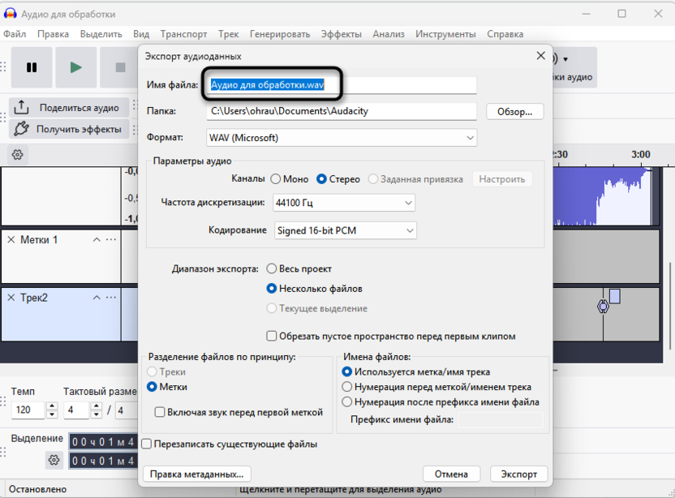Open the Файл menu
Image resolution: width=675 pixels, height=498 pixels.
click(15, 34)
